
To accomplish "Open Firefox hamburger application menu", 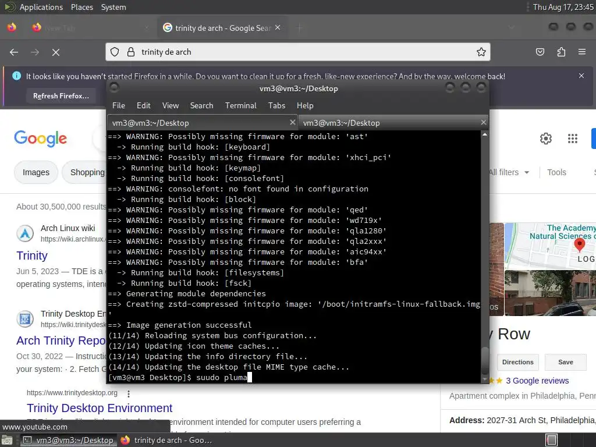I will click(x=582, y=52).
